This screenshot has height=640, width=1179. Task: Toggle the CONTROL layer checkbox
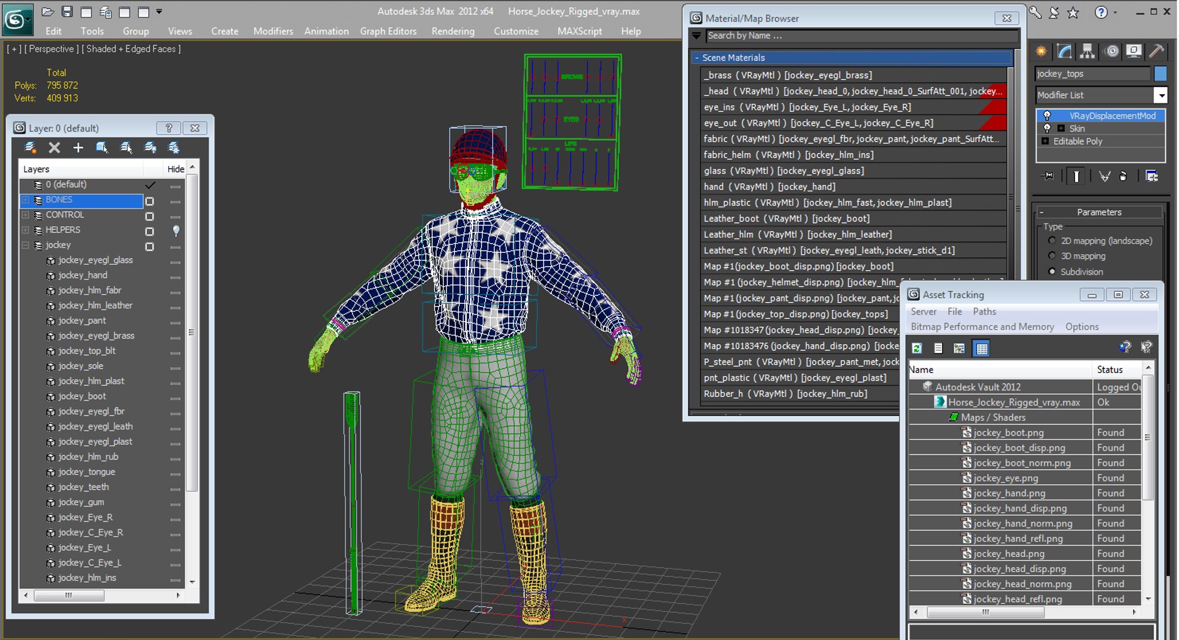pyautogui.click(x=149, y=216)
